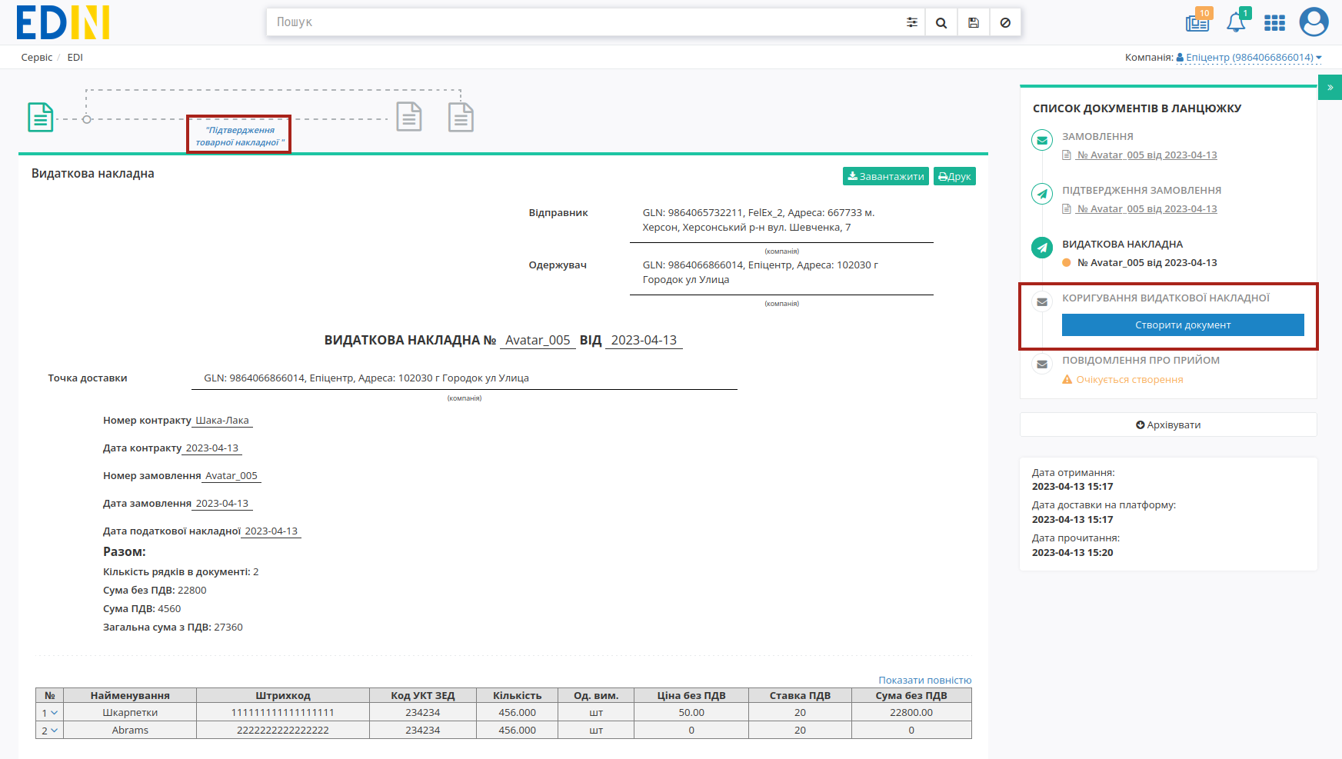Click Повідомлення про прийом envelope icon
The image size is (1342, 759).
click(x=1042, y=364)
